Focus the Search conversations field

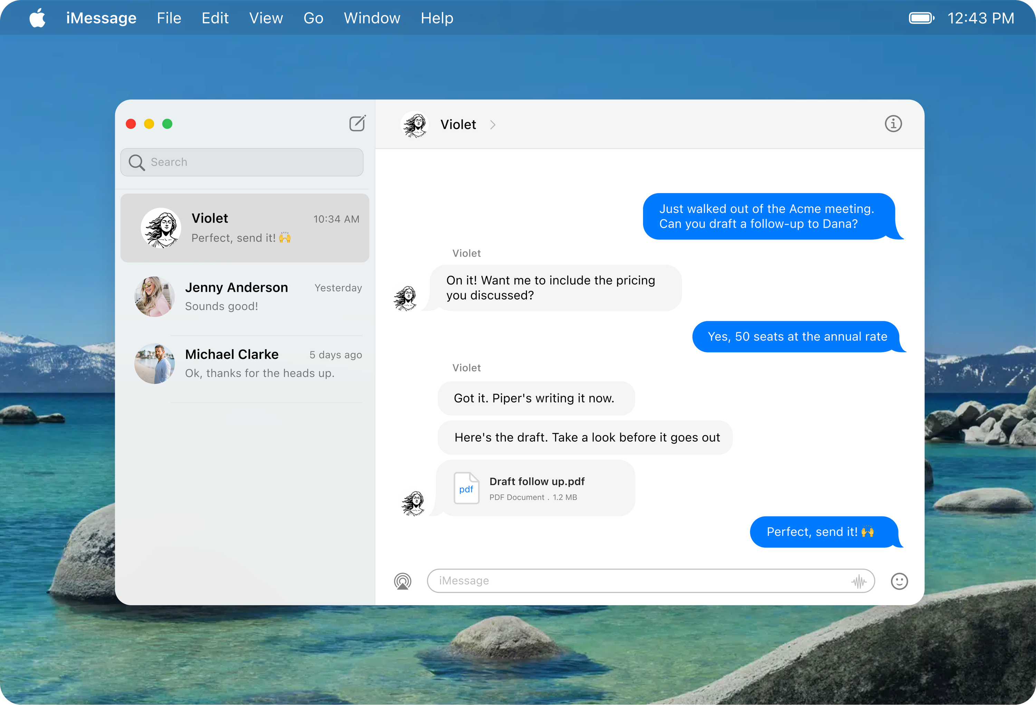point(242,162)
